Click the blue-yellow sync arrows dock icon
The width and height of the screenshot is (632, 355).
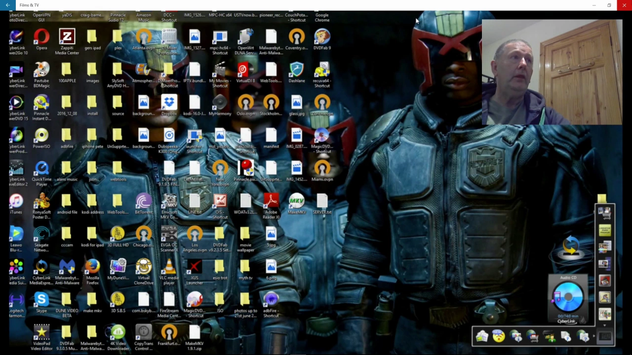tap(571, 245)
